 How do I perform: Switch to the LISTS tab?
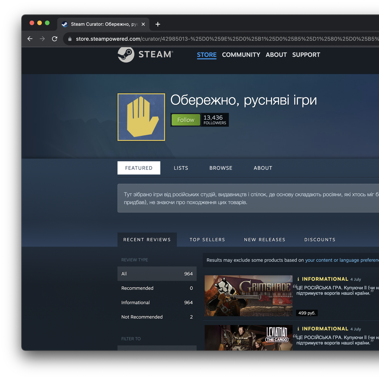tap(181, 168)
